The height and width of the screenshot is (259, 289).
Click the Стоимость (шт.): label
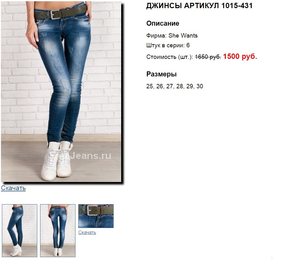tap(170, 57)
